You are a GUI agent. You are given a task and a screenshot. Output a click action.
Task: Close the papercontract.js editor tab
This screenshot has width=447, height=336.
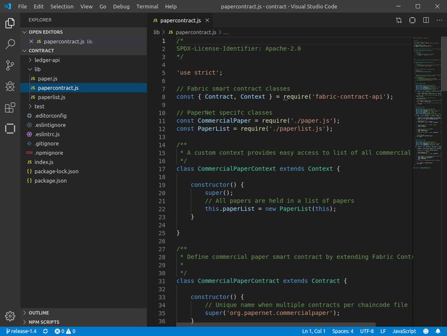[207, 20]
